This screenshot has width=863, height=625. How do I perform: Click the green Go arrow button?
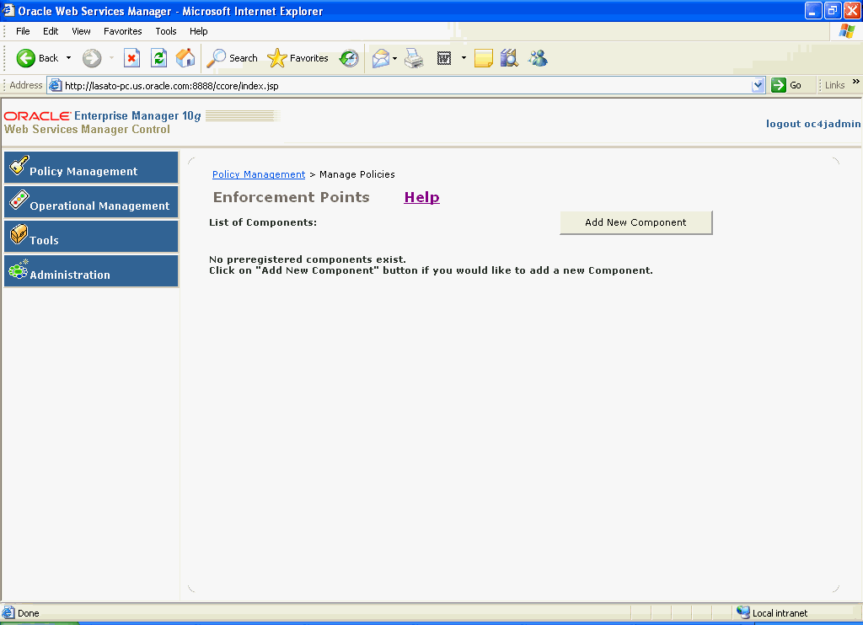778,85
